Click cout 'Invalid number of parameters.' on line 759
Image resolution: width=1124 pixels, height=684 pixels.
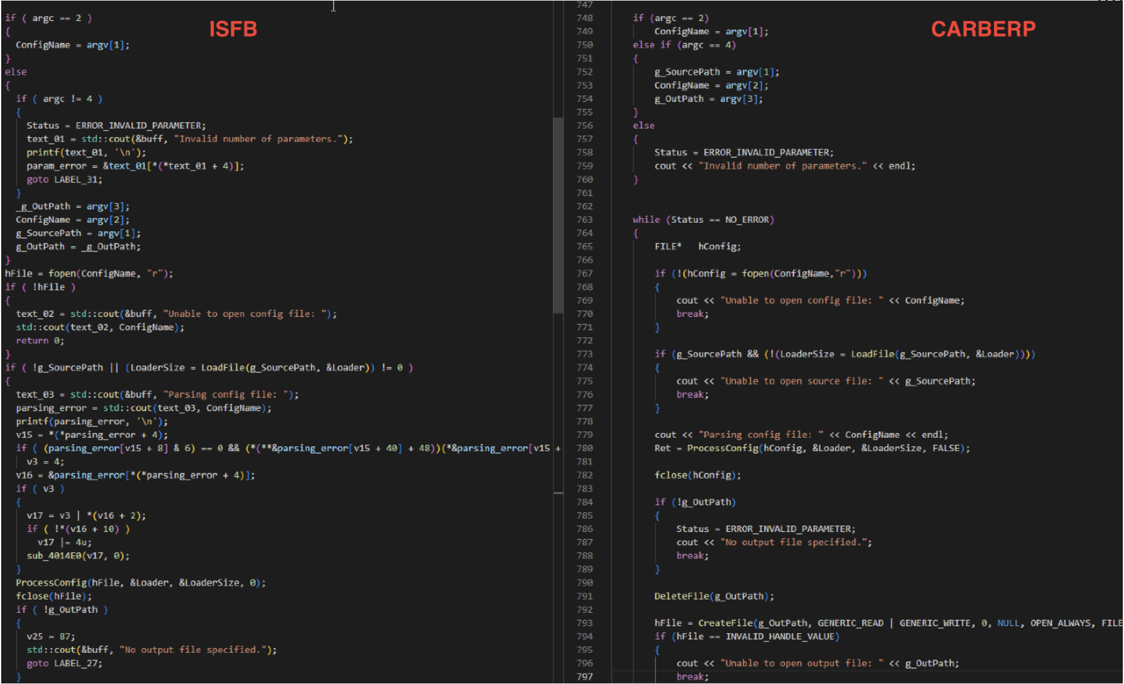[x=785, y=166]
